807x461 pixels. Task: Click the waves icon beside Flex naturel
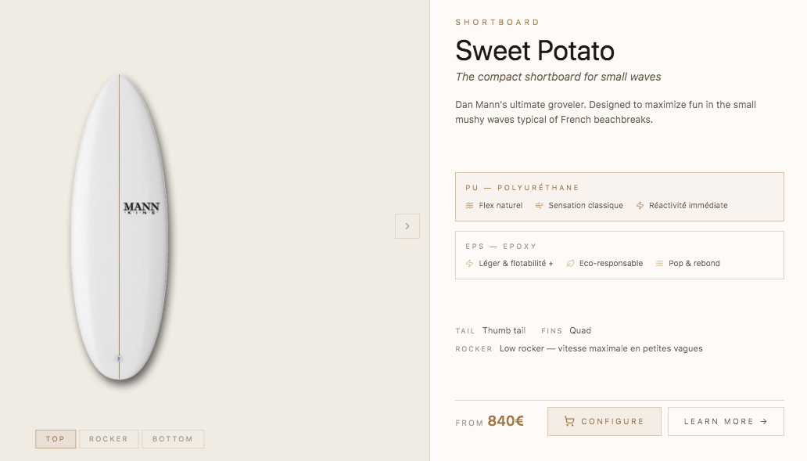470,206
